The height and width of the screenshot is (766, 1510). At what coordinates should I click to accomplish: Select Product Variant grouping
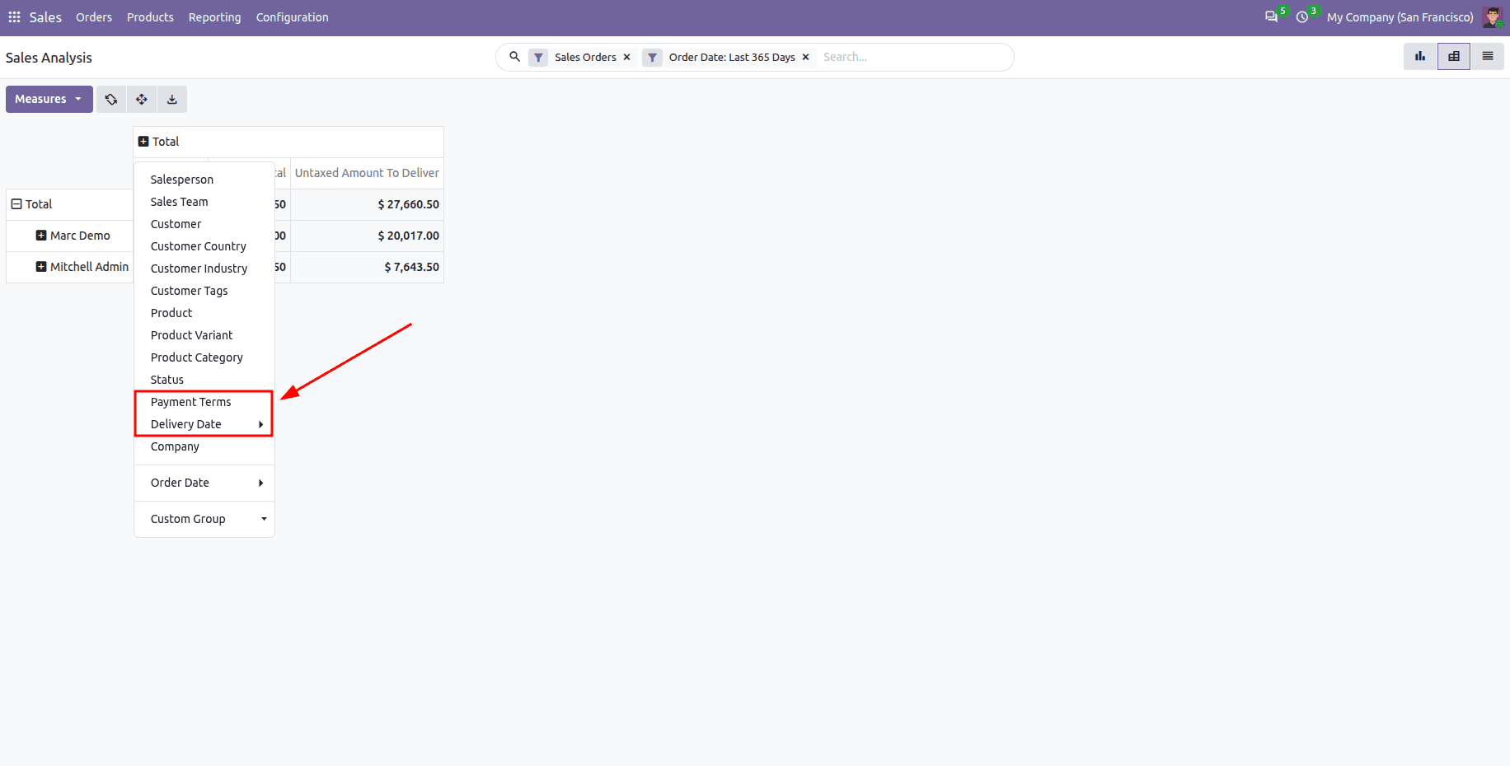(x=204, y=335)
